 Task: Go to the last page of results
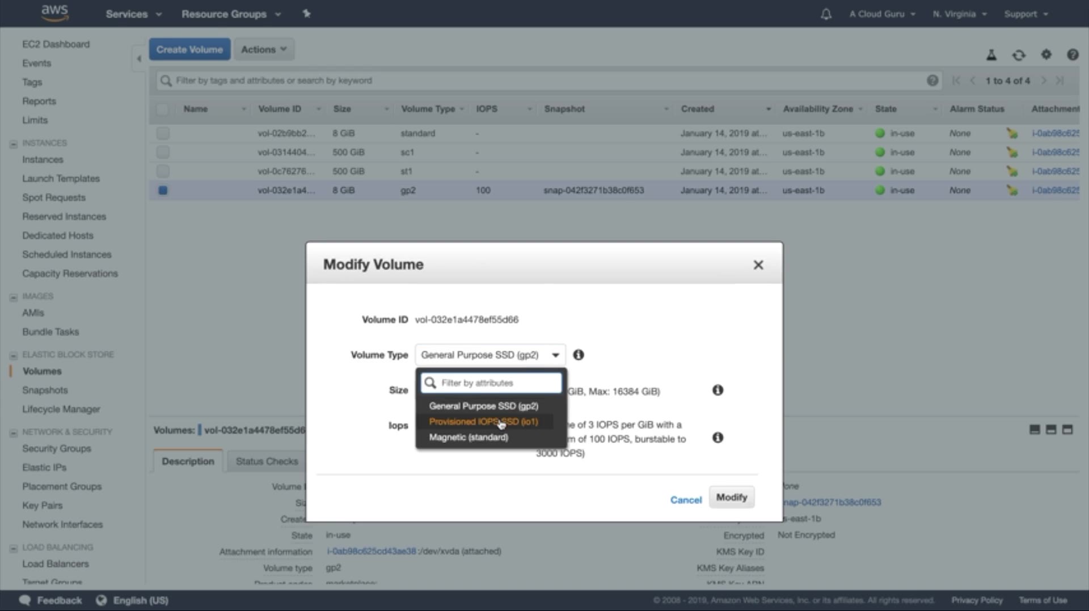[1060, 80]
